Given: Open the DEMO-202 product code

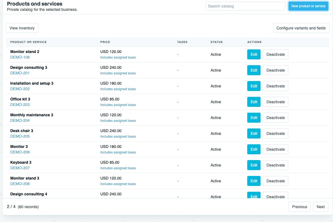Looking at the screenshot, I should tap(20, 89).
